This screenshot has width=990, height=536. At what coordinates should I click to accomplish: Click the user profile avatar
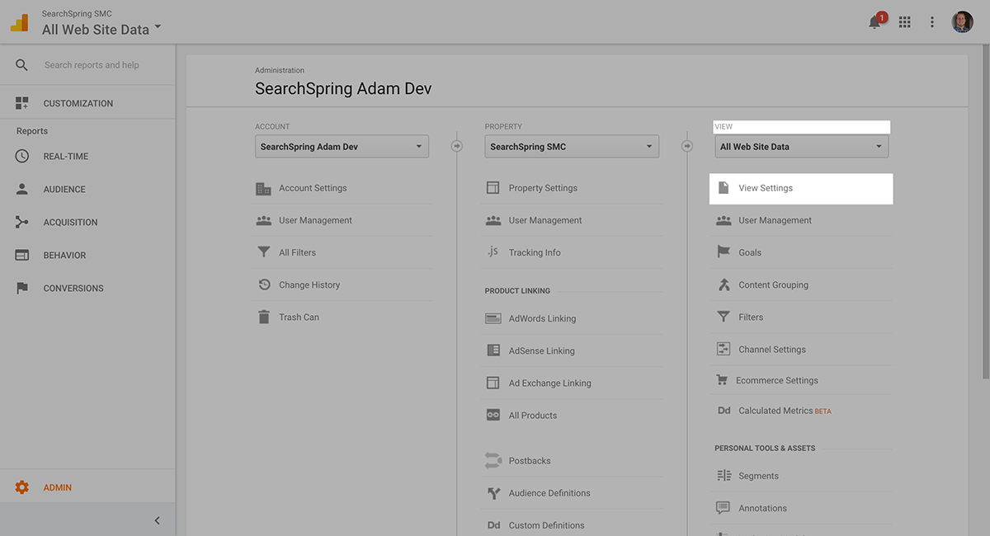point(962,22)
